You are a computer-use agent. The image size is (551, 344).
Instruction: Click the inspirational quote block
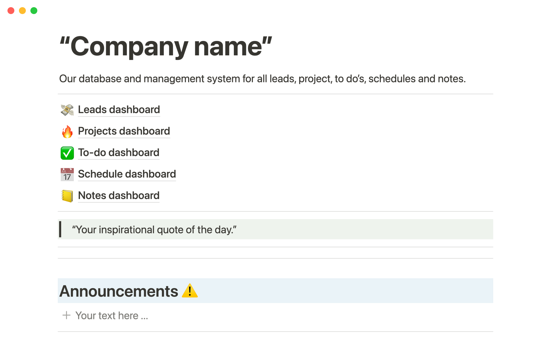154,230
